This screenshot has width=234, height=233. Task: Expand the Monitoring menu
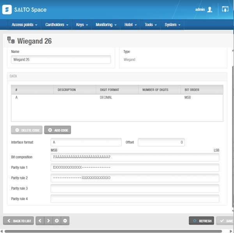pyautogui.click(x=106, y=25)
